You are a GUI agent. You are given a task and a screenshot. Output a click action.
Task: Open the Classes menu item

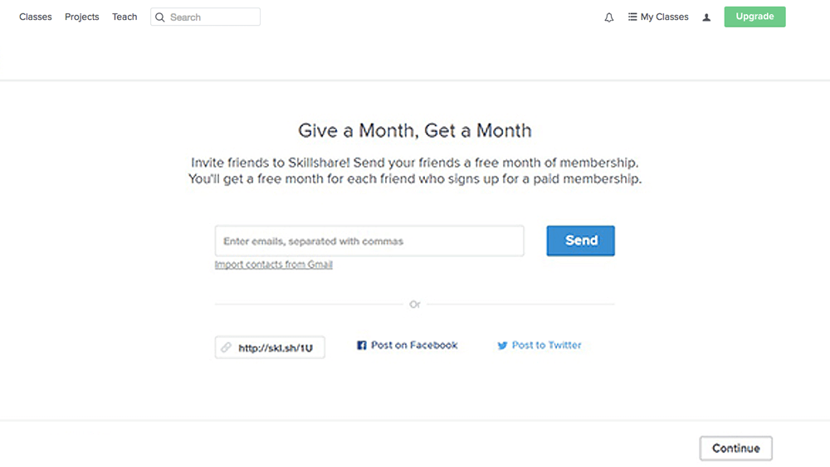(x=36, y=17)
